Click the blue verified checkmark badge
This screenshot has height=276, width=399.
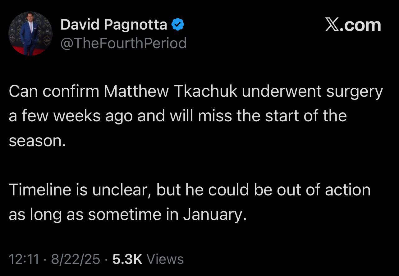coord(178,25)
